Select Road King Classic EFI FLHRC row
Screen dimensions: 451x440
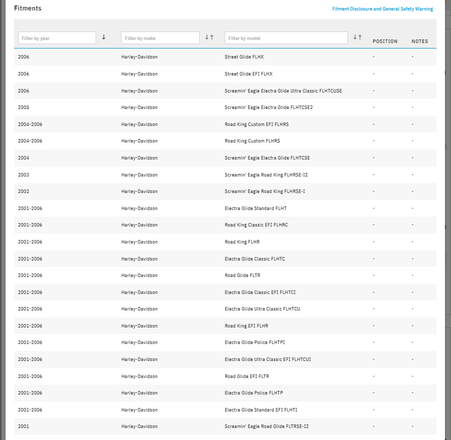click(256, 225)
